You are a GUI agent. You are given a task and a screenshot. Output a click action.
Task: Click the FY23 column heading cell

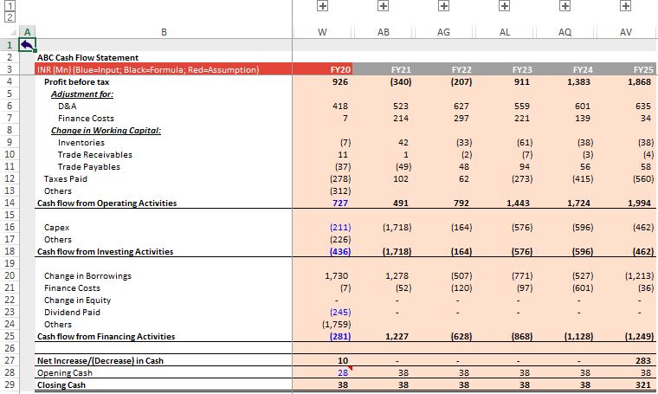[505, 69]
